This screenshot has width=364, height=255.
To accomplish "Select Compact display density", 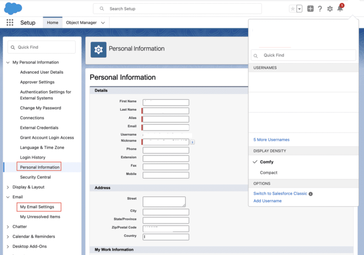I will coord(269,173).
